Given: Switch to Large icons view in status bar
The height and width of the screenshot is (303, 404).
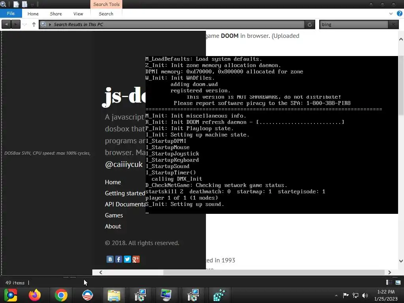Looking at the screenshot, I should pyautogui.click(x=398, y=282).
